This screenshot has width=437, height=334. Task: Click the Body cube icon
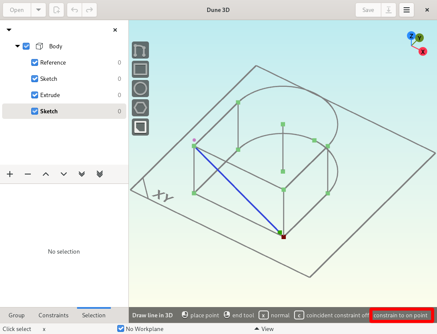pyautogui.click(x=39, y=46)
